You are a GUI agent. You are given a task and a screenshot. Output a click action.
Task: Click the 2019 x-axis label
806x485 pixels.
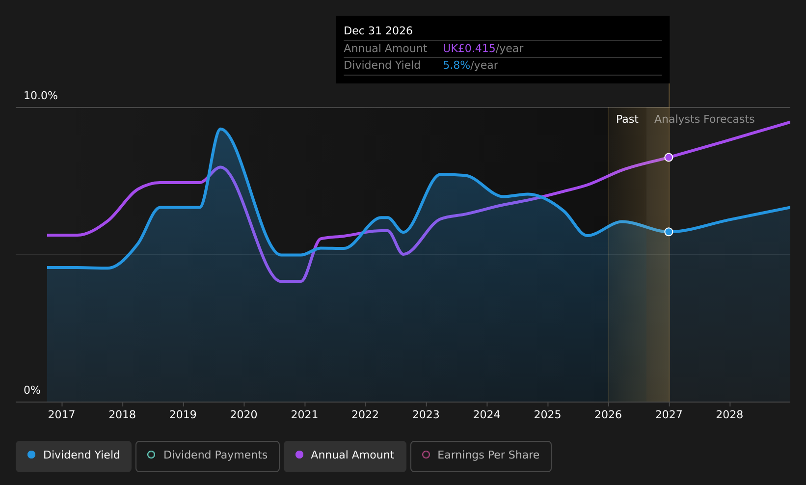[183, 415]
